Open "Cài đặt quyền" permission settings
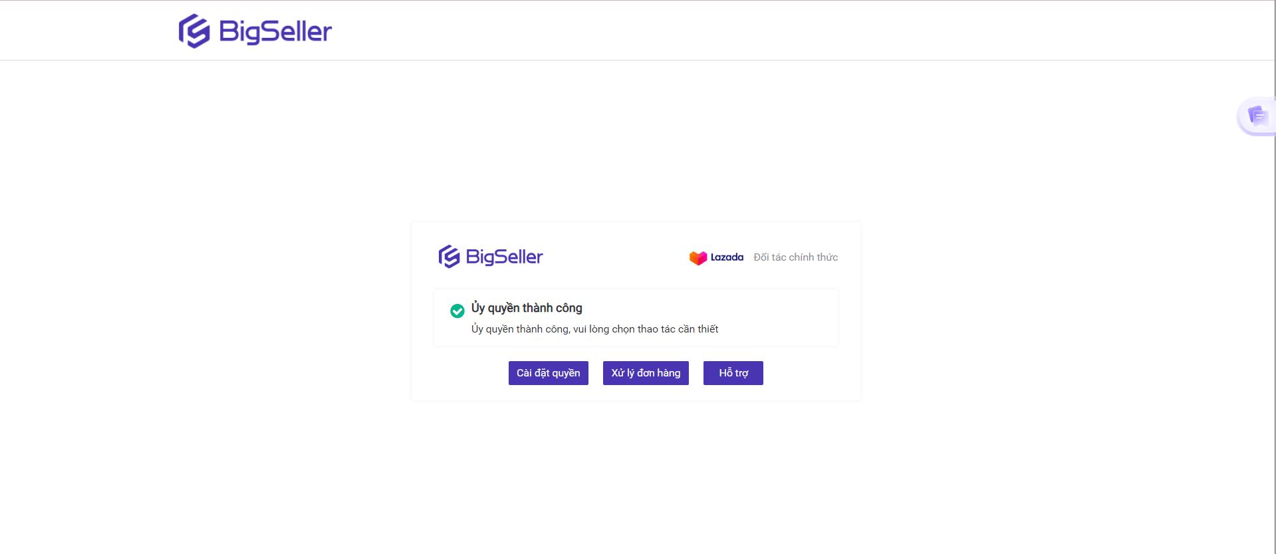 pyautogui.click(x=549, y=373)
